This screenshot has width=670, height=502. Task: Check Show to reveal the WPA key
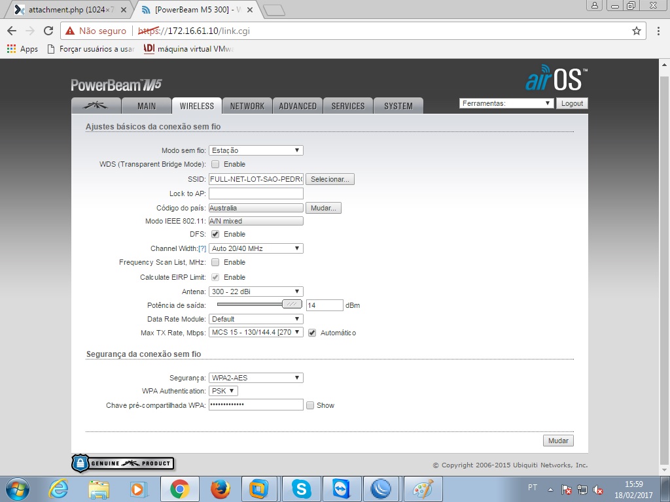[310, 405]
